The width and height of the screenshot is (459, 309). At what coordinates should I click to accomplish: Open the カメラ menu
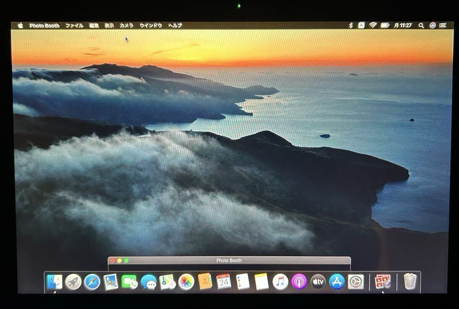(127, 26)
